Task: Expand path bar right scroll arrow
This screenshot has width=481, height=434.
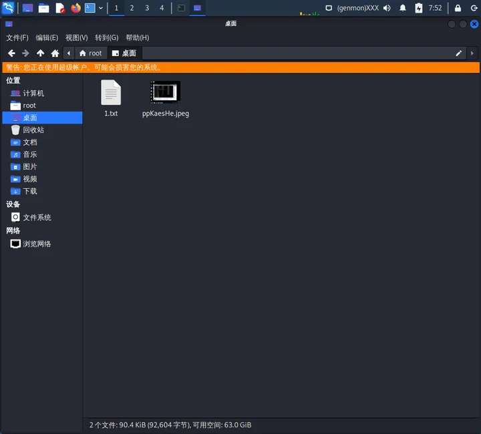Action: [x=472, y=53]
